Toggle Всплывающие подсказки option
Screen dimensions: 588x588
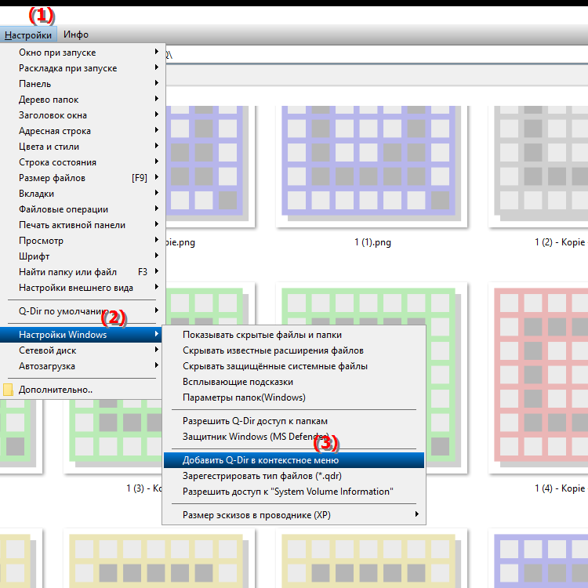(294, 382)
